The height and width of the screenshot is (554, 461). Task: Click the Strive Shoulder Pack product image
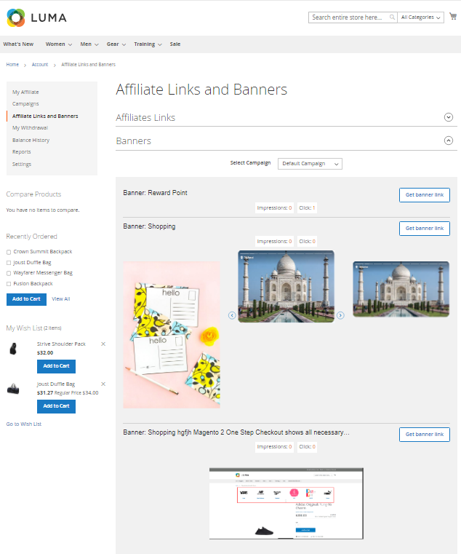pyautogui.click(x=13, y=349)
